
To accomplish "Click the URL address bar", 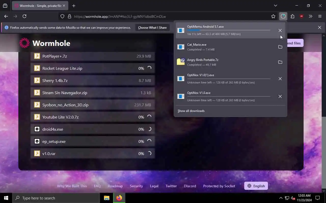I will click(168, 16).
